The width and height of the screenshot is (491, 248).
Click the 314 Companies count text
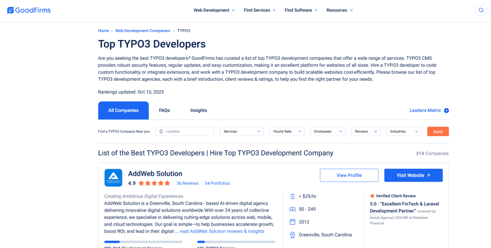pyautogui.click(x=432, y=153)
